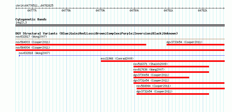Click the nsv832817 (Wong2007) variant label
232x112 pixels.
coord(31,37)
